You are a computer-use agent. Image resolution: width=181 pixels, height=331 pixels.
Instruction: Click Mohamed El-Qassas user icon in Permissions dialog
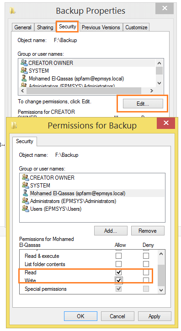25,193
